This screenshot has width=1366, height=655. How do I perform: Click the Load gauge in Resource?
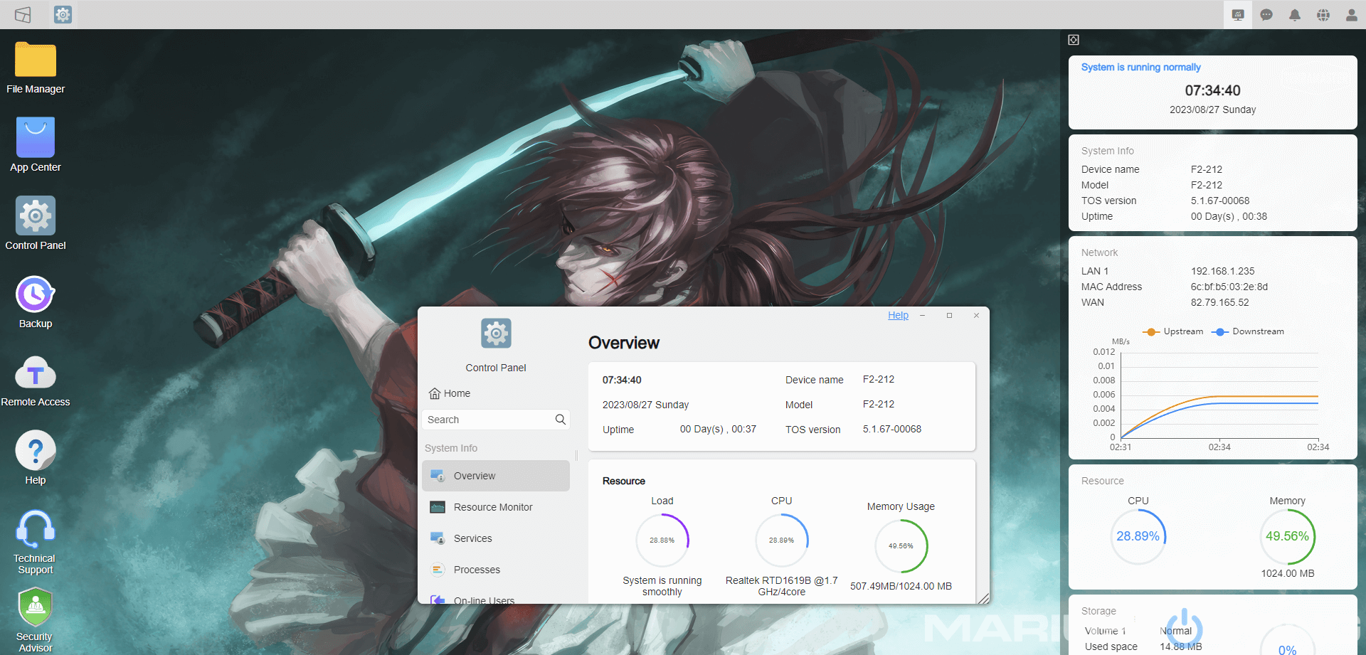(662, 540)
